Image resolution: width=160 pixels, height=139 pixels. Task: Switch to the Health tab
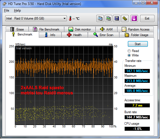[x=75, y=35]
